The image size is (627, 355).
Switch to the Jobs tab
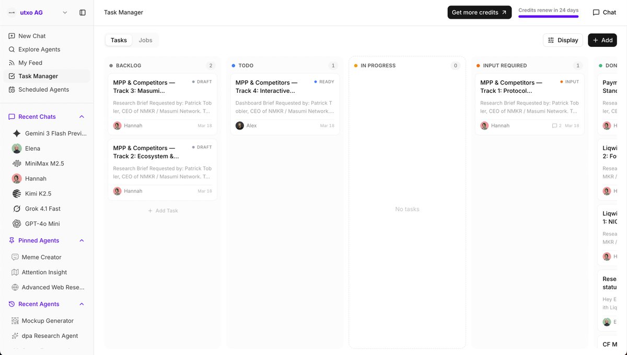(145, 40)
